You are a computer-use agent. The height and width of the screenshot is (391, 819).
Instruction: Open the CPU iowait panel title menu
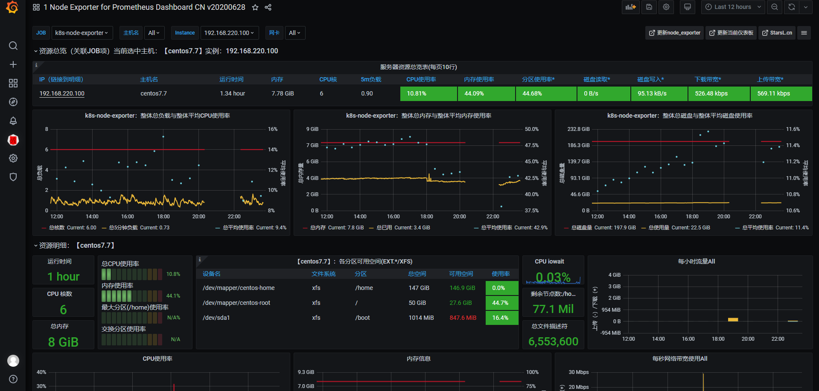549,261
